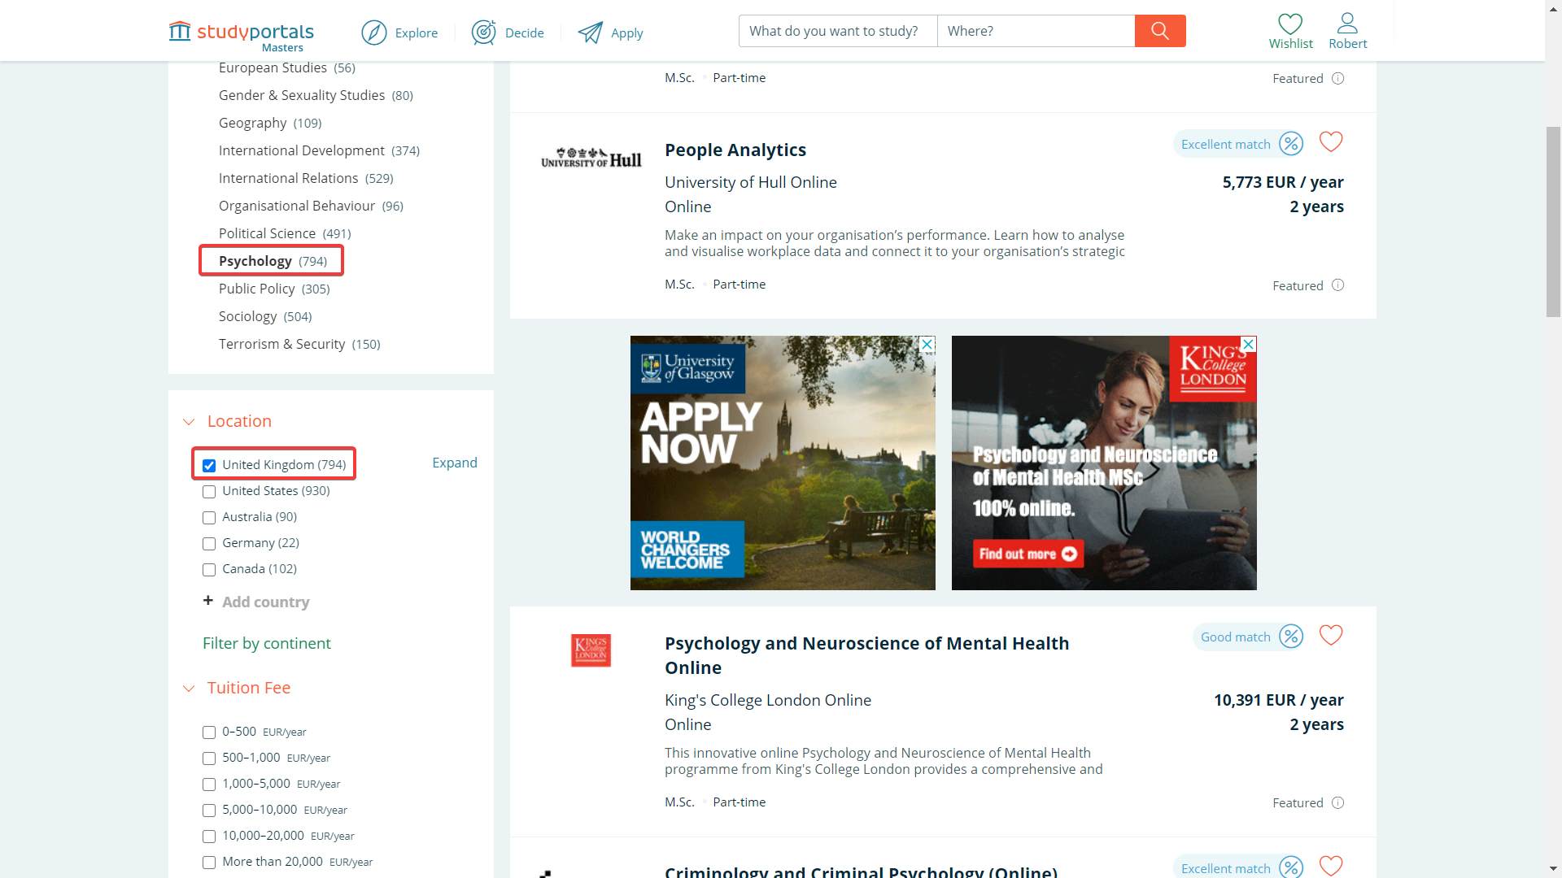This screenshot has height=878, width=1562.
Task: Click percent icon for Criminology Excellent match
Action: 1291,867
